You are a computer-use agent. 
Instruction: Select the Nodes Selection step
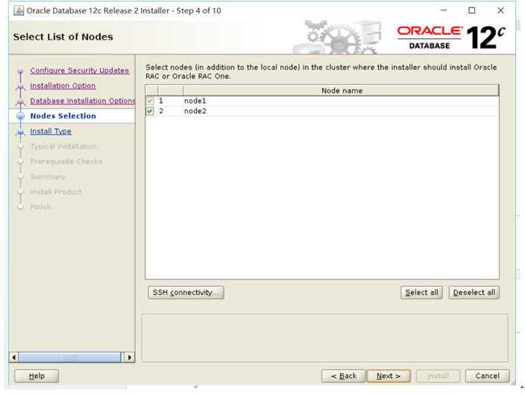point(63,116)
